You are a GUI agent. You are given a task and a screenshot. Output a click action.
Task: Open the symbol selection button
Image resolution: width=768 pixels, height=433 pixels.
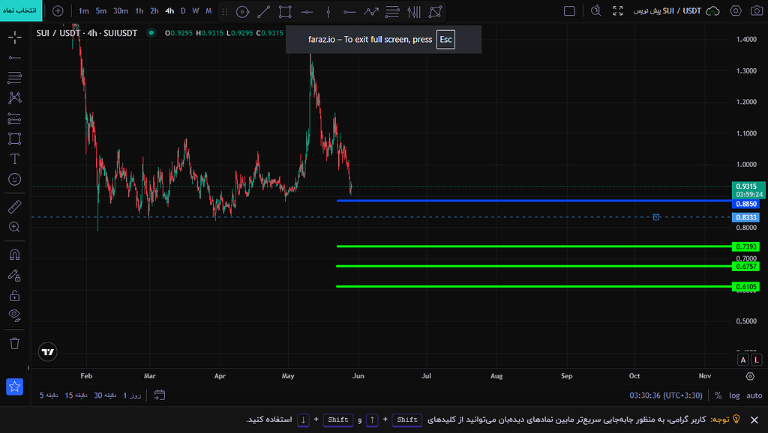(21, 10)
